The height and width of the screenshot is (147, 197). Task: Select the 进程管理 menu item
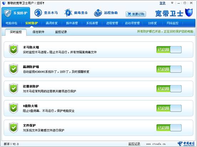pos(112,23)
